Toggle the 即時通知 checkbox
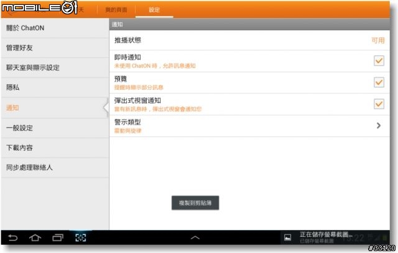The image size is (398, 253). 379,61
